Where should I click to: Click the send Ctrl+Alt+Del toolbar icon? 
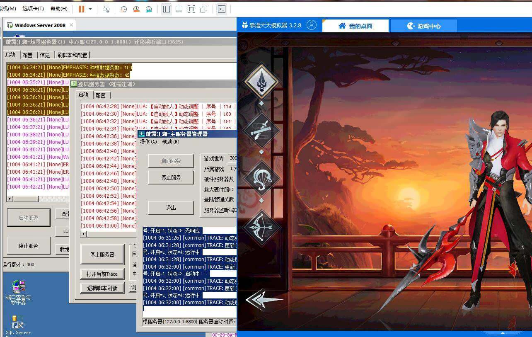coord(106,9)
